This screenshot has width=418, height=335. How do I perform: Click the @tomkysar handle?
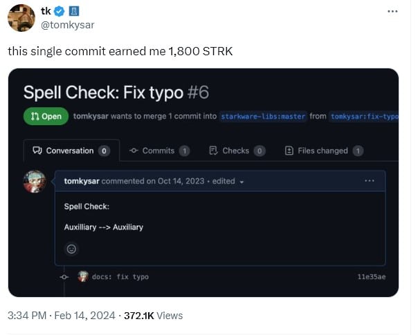pyautogui.click(x=69, y=25)
